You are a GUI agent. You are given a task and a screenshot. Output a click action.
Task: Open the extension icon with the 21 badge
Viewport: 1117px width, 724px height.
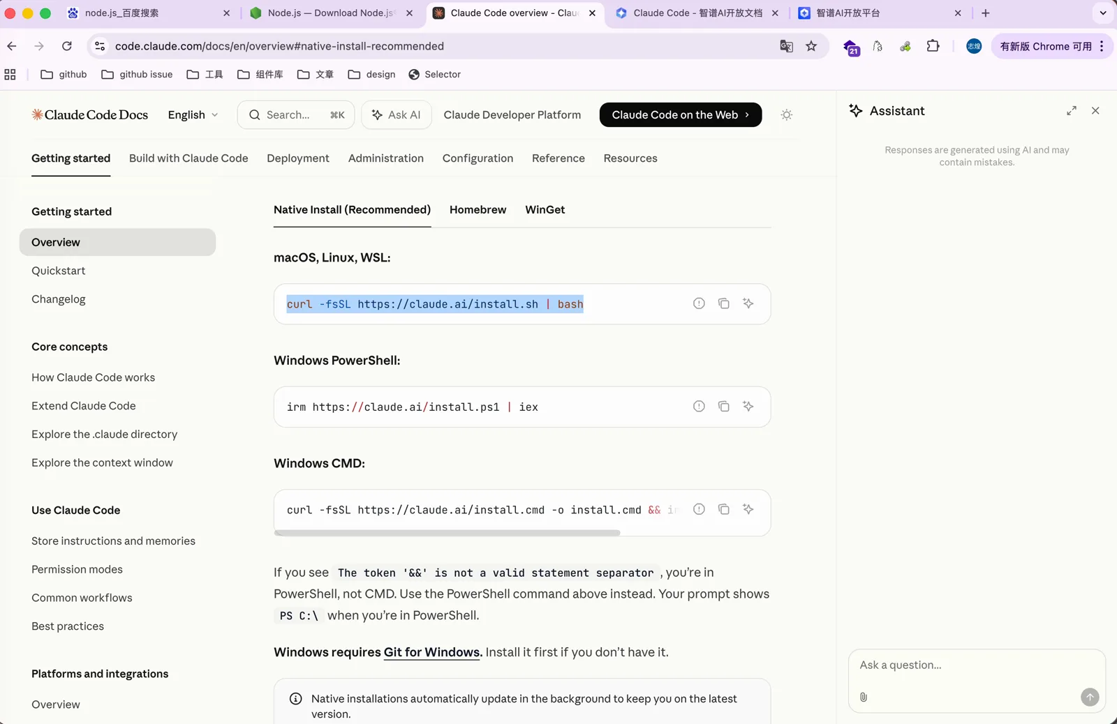851,47
